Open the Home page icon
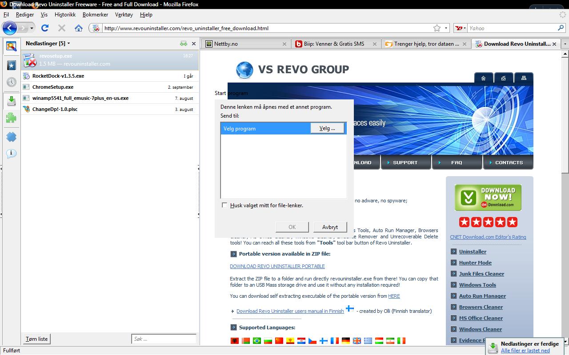This screenshot has width=569, height=355. pos(79,28)
